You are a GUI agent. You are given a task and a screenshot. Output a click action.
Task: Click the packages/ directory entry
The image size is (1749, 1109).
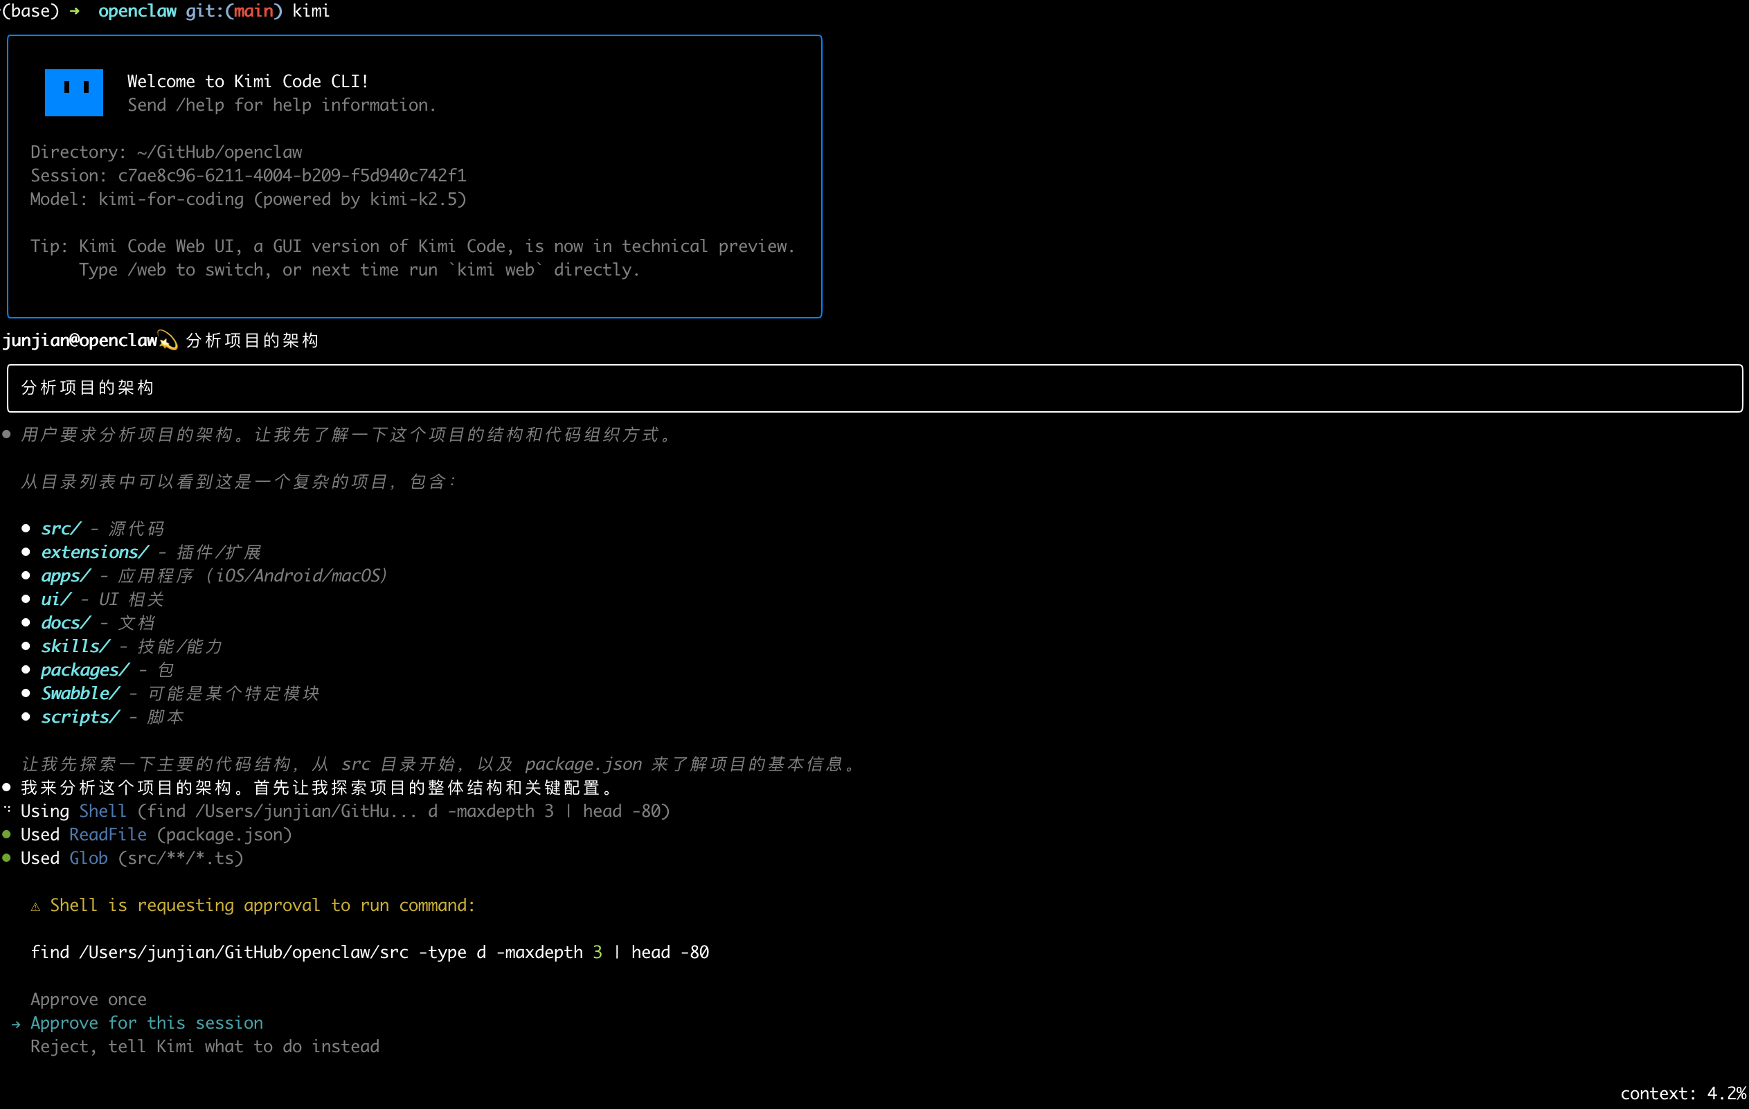point(85,669)
